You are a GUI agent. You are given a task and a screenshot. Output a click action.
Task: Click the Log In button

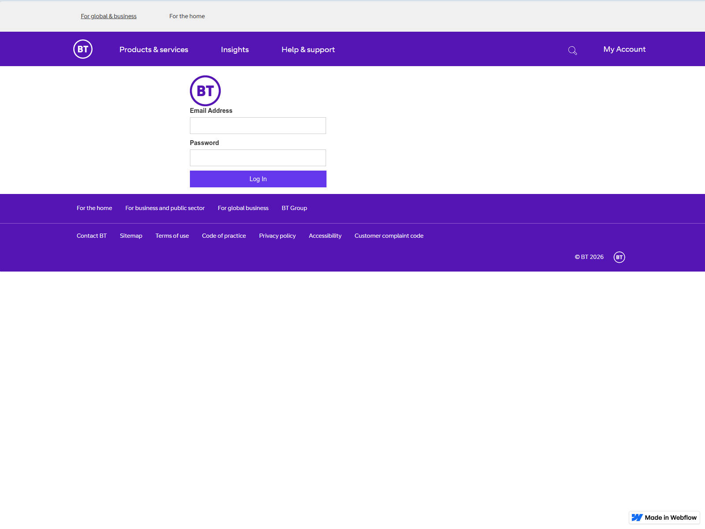point(258,179)
